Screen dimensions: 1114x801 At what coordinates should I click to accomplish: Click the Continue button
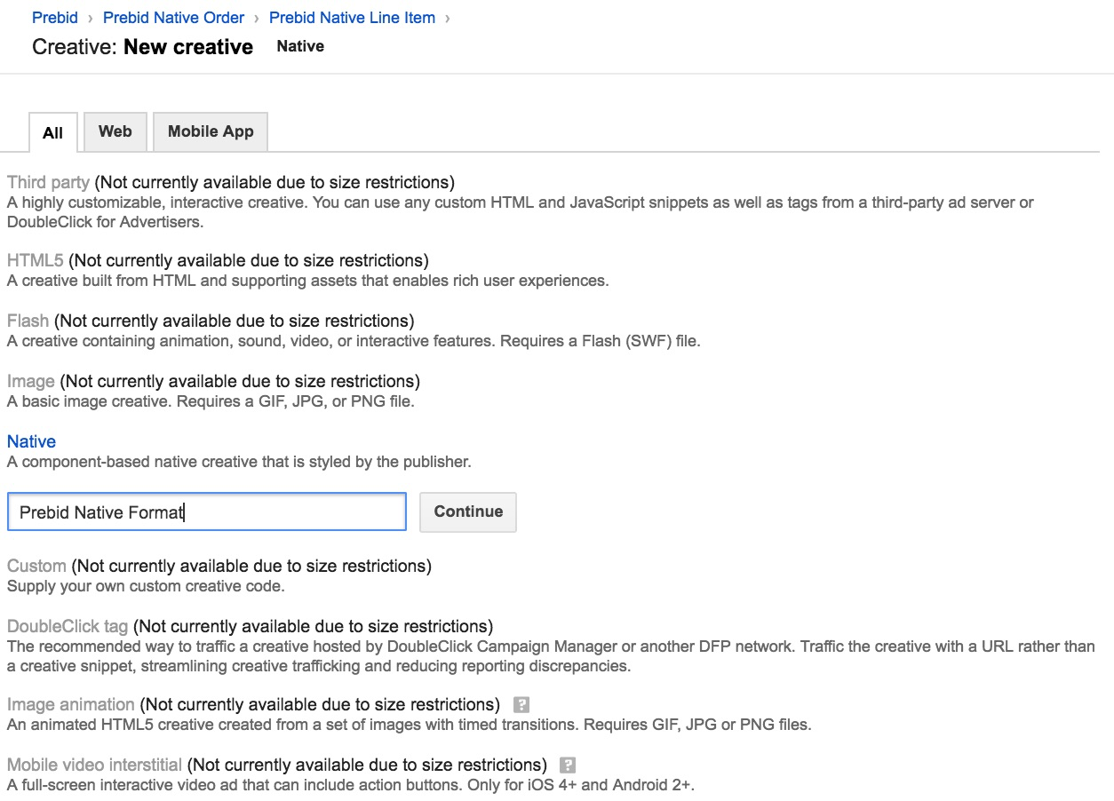467,512
